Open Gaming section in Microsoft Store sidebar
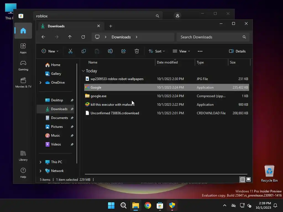This screenshot has height=212, width=283. tap(23, 66)
